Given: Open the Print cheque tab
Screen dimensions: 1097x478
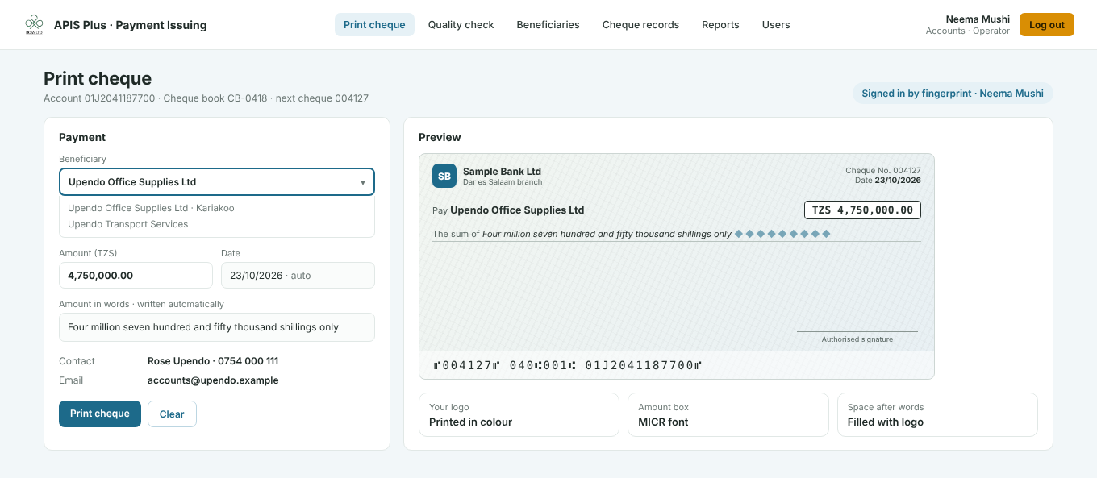Looking at the screenshot, I should point(374,25).
